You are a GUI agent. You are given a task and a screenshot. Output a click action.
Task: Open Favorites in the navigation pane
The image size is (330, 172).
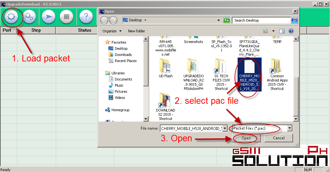click(116, 42)
